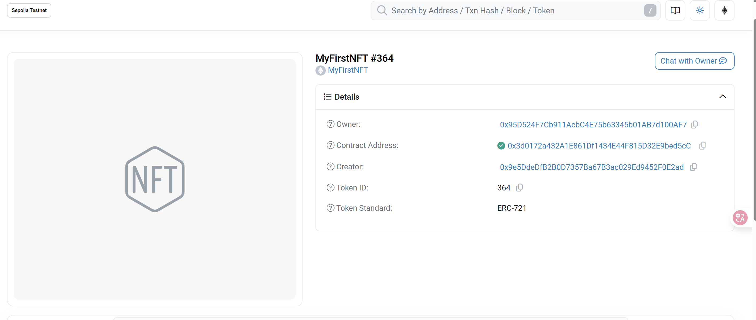Toggle the light/dark theme sun icon

click(x=700, y=10)
